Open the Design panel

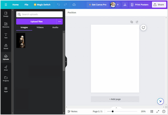[x=6, y=14]
